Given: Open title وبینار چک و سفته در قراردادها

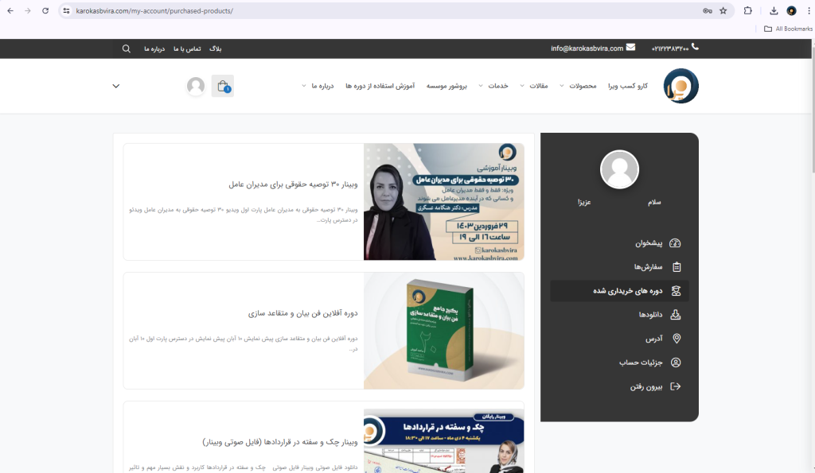Looking at the screenshot, I should 280,442.
